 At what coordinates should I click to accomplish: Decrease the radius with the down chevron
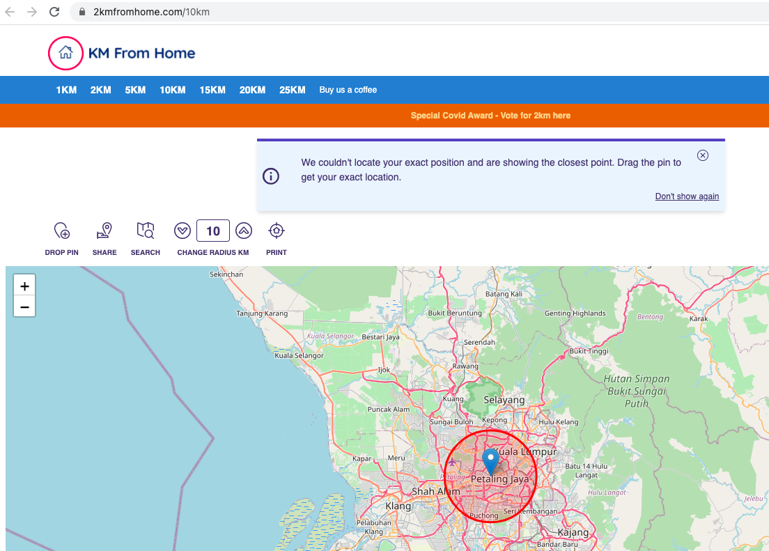click(182, 231)
